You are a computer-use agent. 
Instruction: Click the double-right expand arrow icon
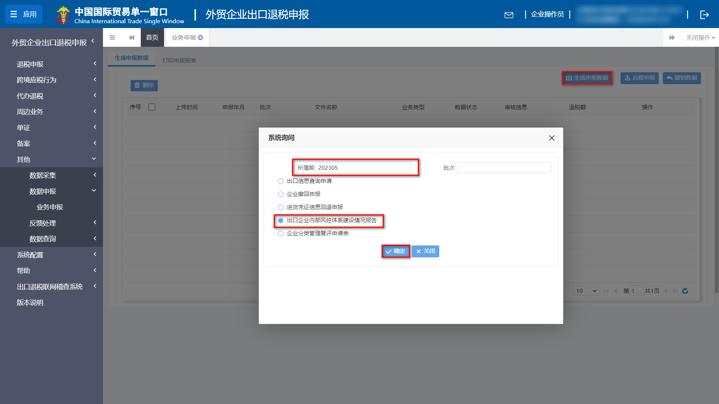click(x=672, y=37)
